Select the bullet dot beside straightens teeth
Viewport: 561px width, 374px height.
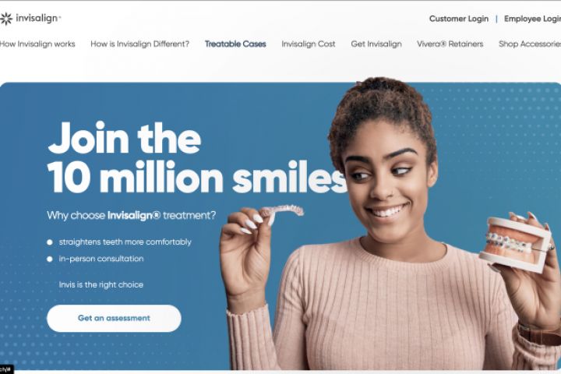(x=50, y=242)
